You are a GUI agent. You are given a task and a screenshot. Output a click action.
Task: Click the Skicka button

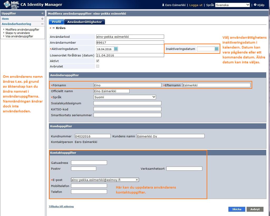click(x=237, y=209)
